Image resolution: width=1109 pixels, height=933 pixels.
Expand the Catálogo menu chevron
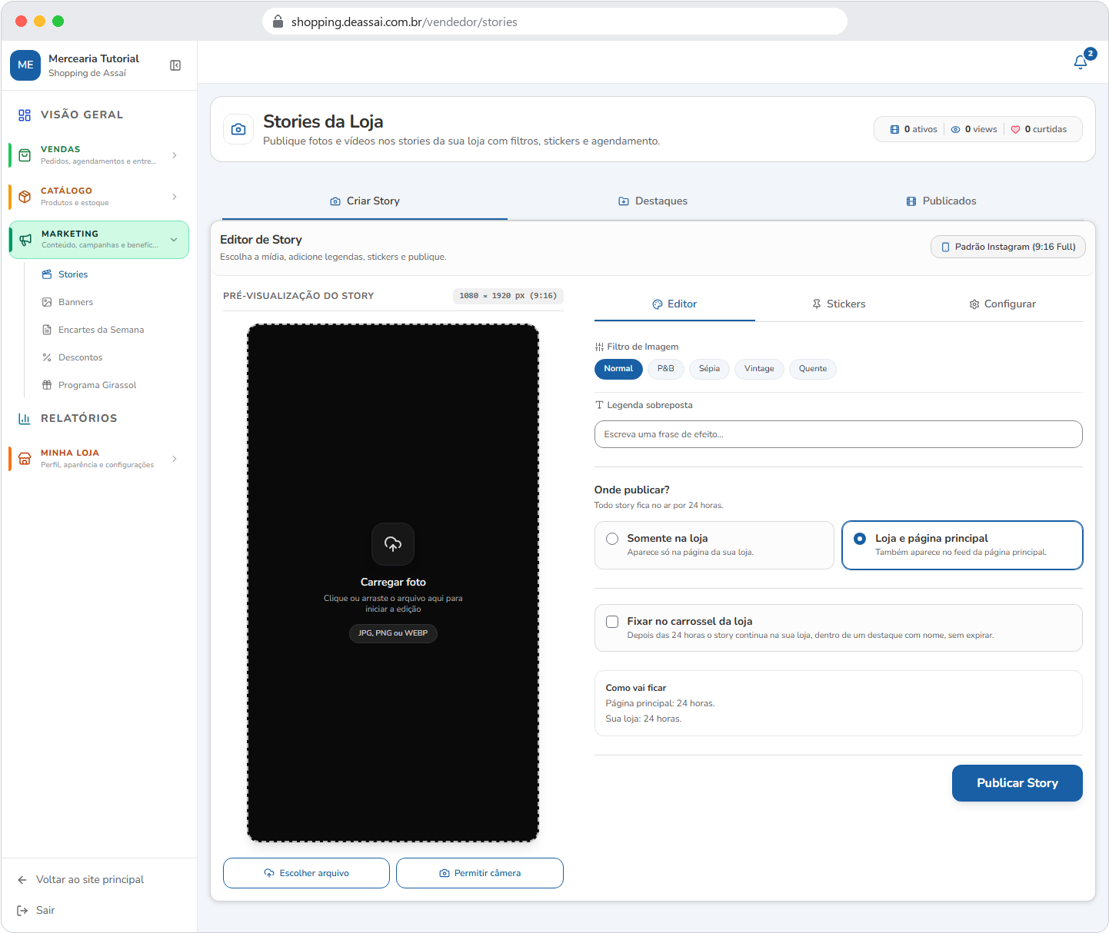(175, 197)
